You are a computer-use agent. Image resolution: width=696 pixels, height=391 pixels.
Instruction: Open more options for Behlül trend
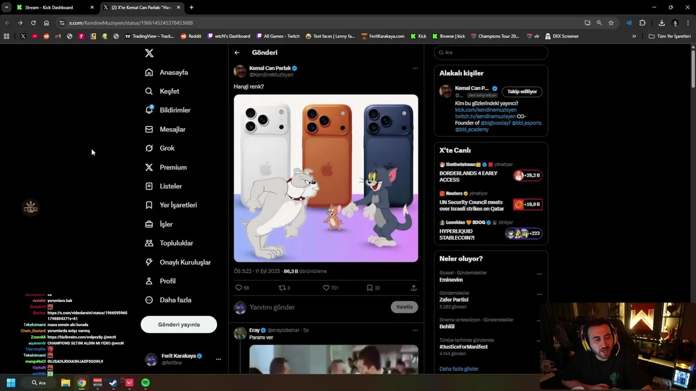[539, 321]
